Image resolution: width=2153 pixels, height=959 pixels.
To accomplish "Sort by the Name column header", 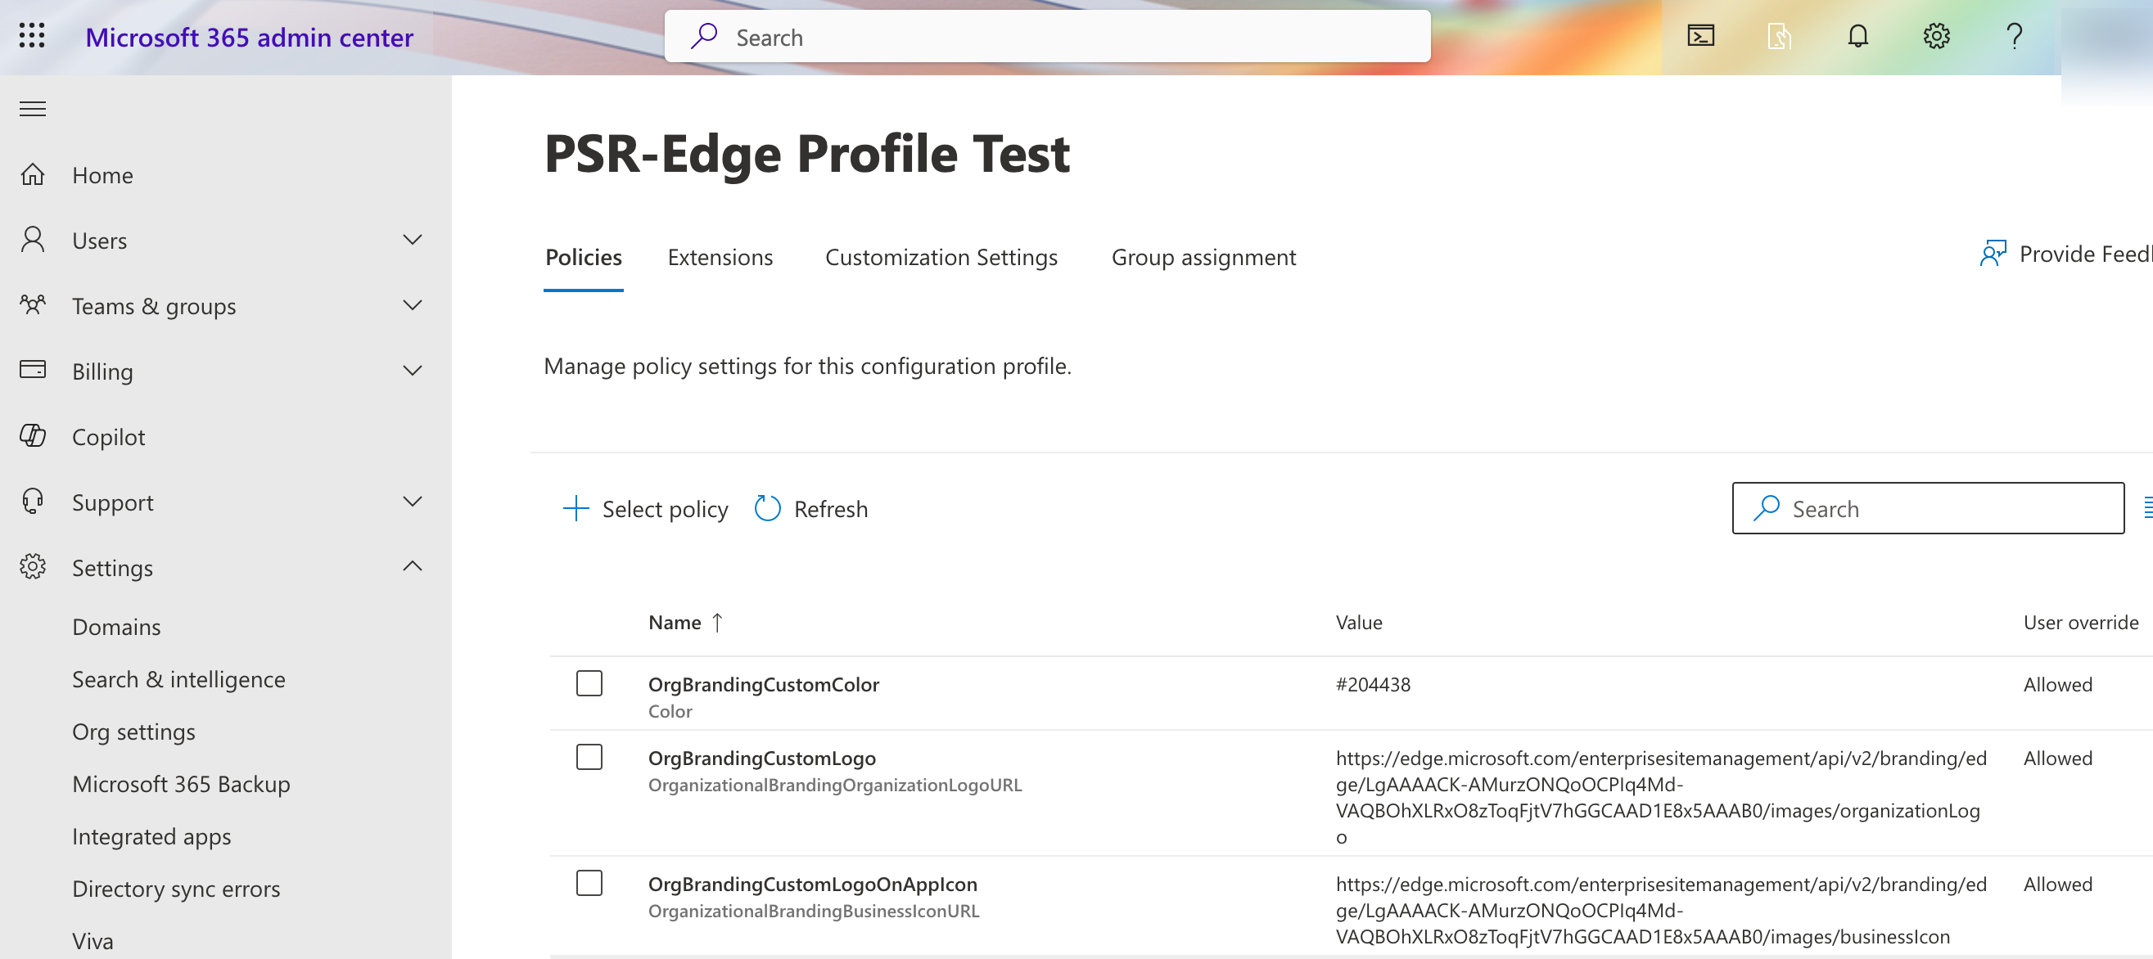I will click(675, 623).
